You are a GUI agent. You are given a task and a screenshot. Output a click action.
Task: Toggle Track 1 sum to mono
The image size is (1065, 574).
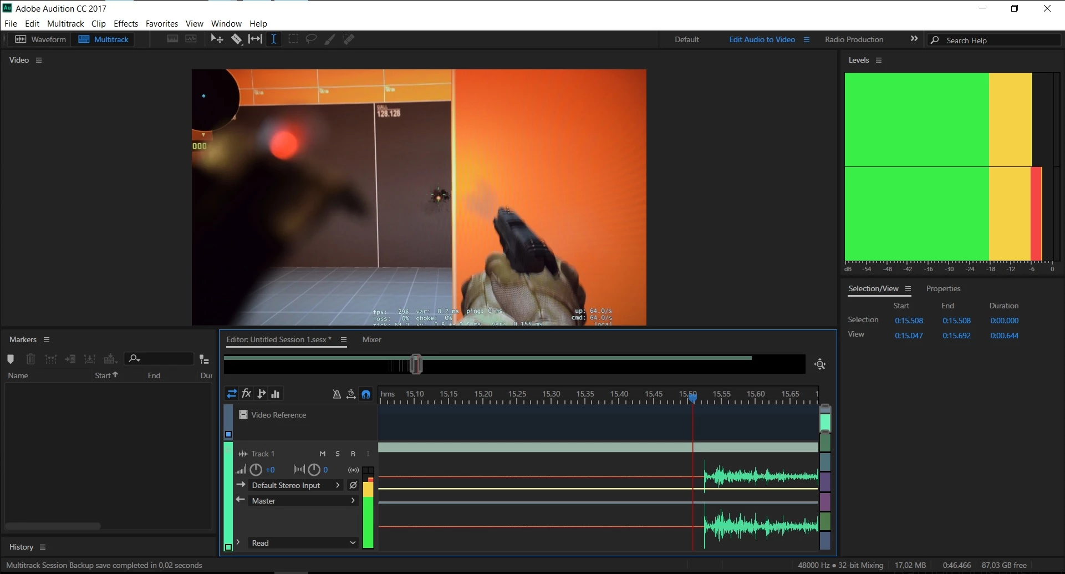click(x=353, y=470)
